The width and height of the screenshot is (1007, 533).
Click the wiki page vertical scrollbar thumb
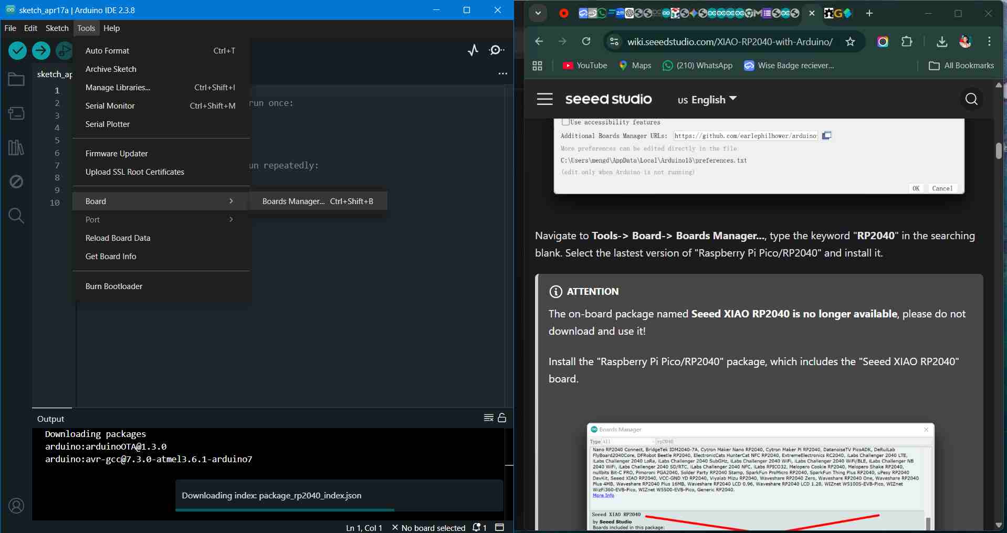999,151
